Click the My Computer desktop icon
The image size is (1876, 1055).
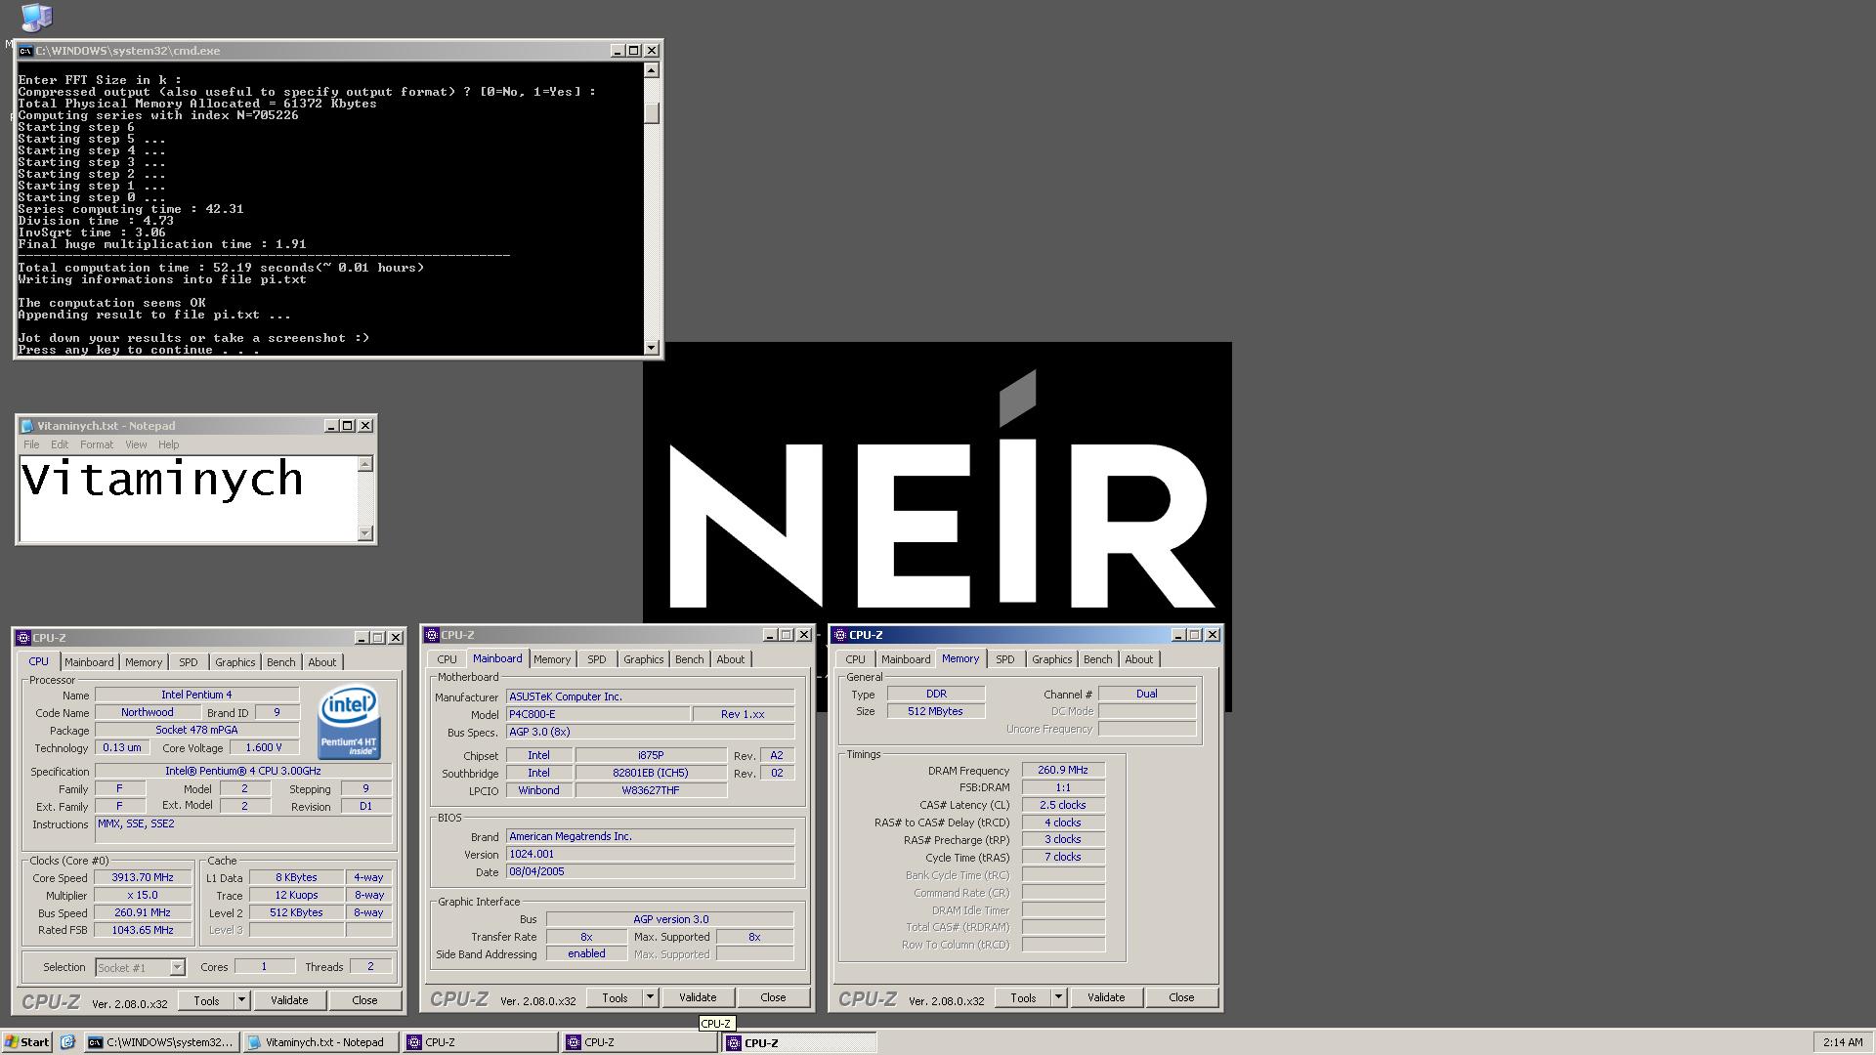tap(36, 17)
